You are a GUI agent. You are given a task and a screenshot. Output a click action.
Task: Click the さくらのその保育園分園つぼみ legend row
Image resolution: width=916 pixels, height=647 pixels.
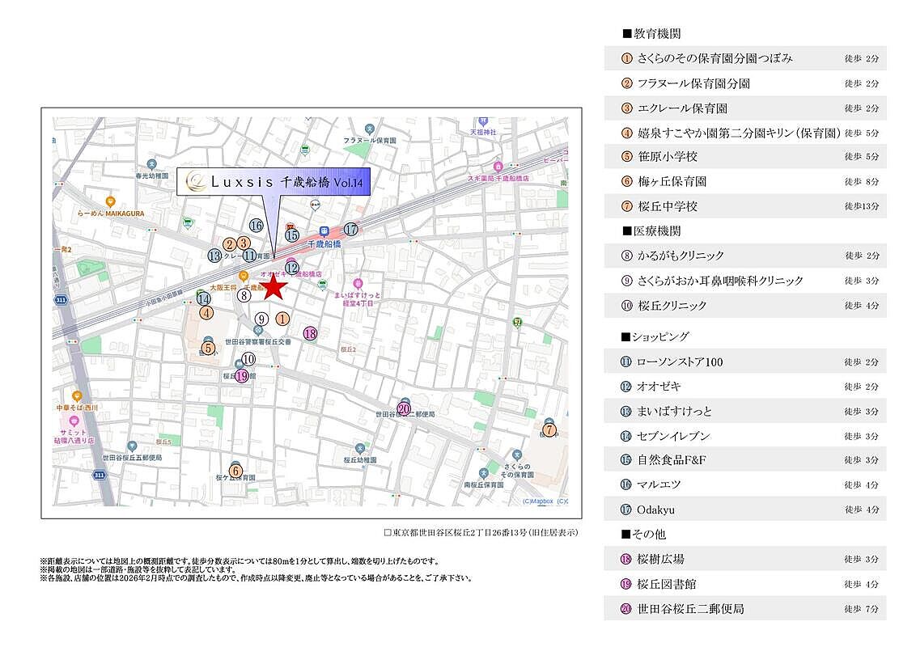click(x=744, y=59)
